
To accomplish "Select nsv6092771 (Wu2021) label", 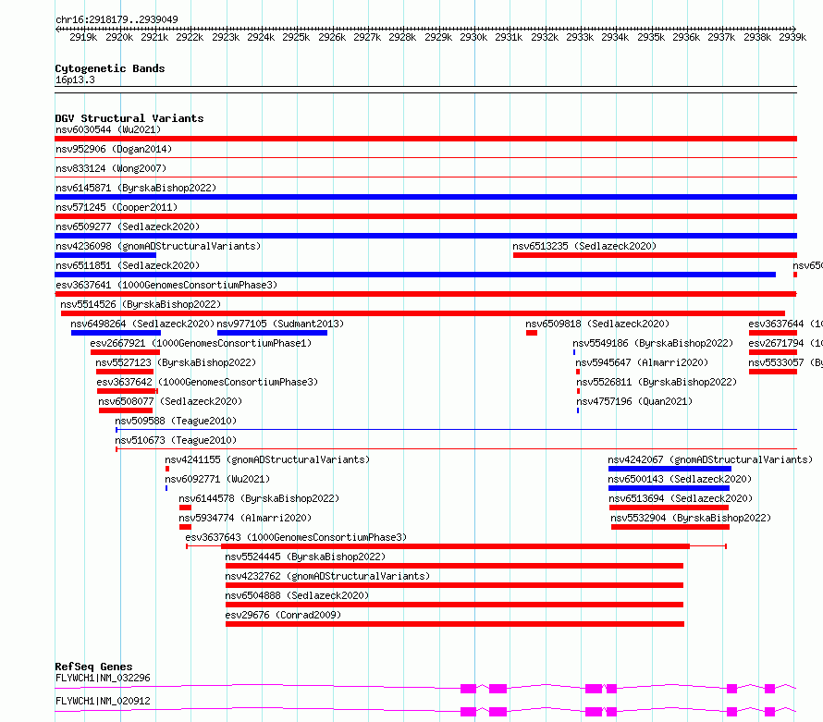I will (217, 479).
